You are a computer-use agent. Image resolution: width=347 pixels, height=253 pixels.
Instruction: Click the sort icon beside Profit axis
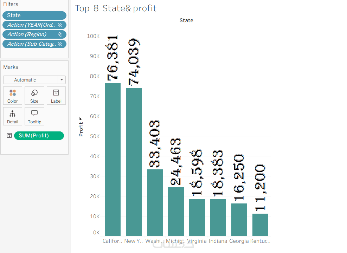pyautogui.click(x=81, y=118)
